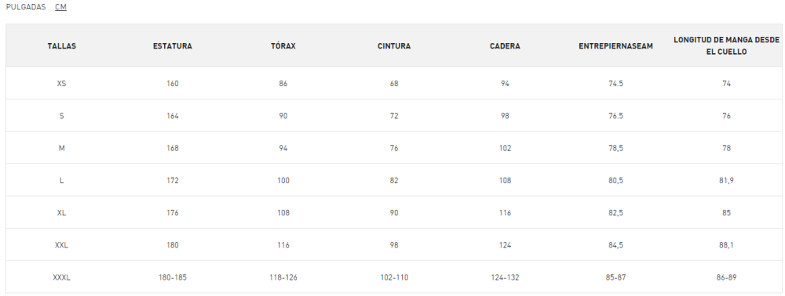Viewport: 785px width, 296px height.
Task: Select the XXXL size row label
Action: tap(61, 277)
